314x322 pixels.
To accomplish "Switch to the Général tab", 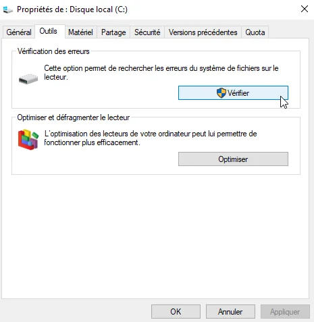I will [x=19, y=32].
